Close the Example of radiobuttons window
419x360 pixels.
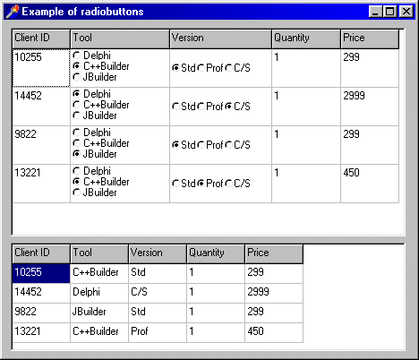tap(406, 12)
